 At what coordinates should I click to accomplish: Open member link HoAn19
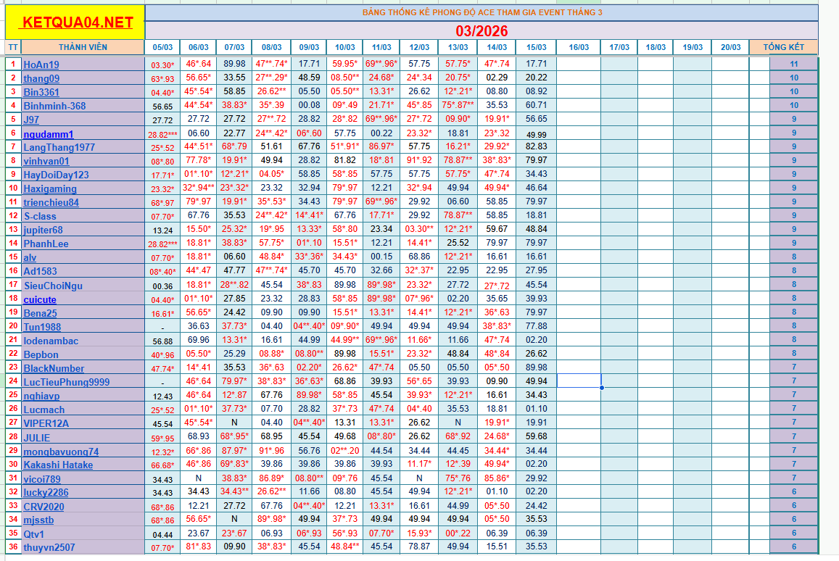click(x=41, y=65)
